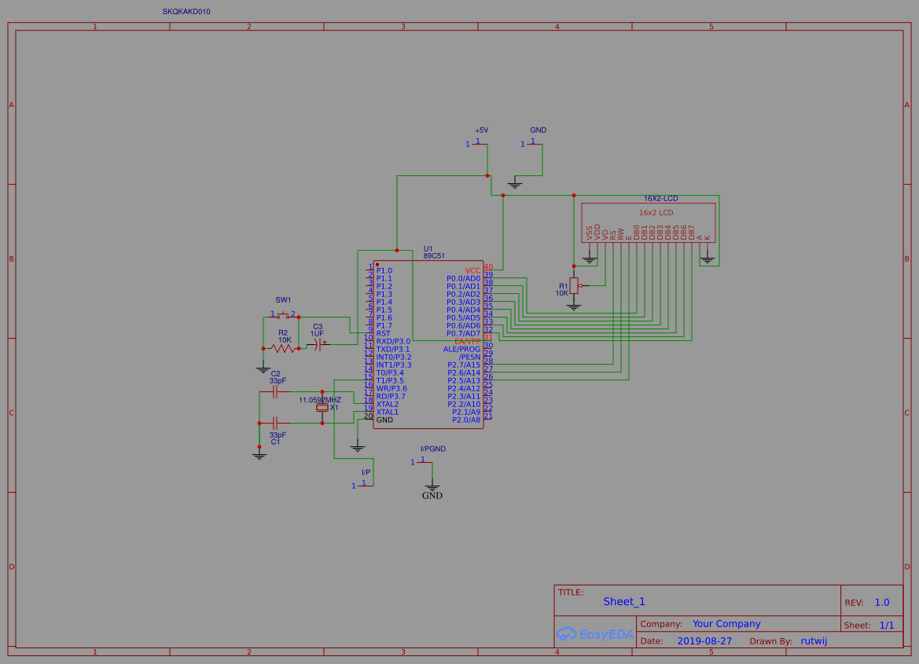Select the R2 10K resistor symbol
This screenshot has width=919, height=664.
point(283,348)
